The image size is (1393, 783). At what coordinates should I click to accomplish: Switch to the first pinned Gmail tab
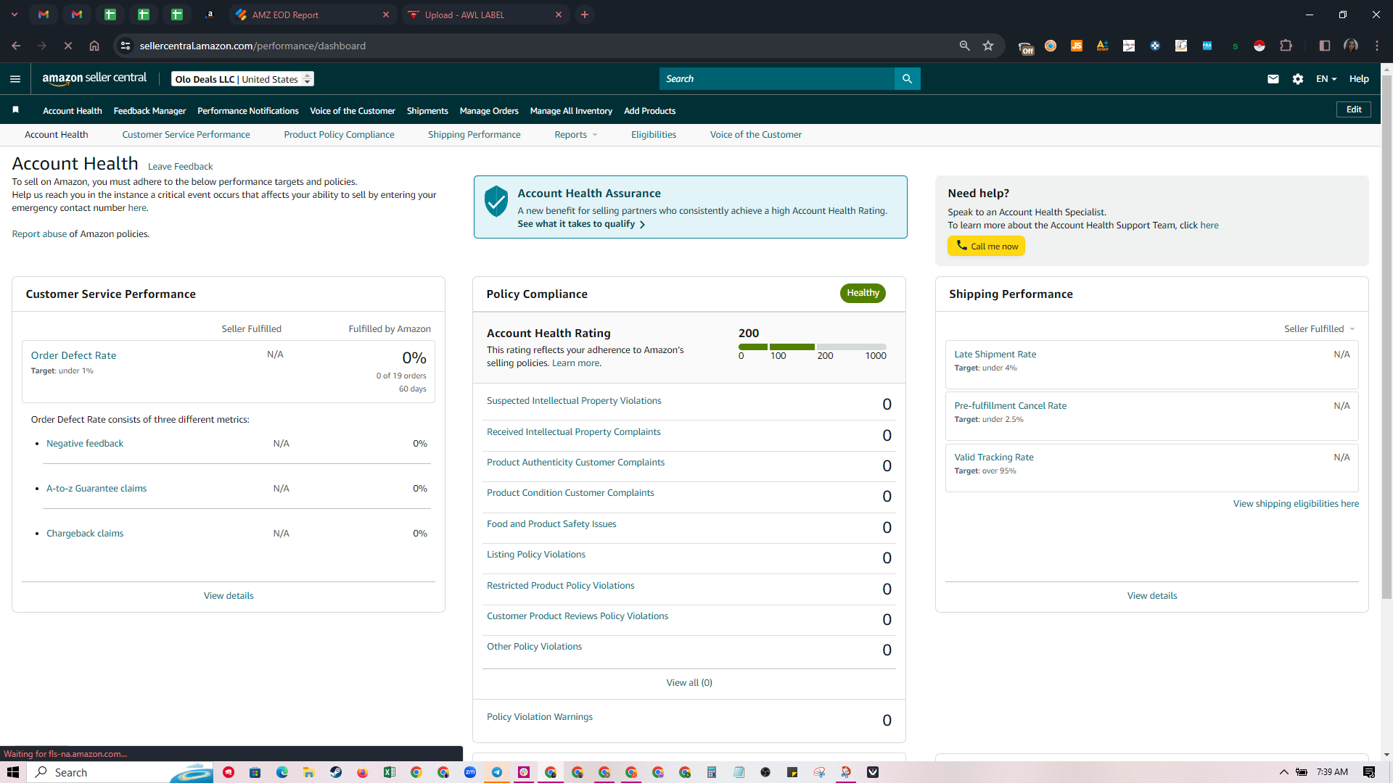click(x=44, y=14)
